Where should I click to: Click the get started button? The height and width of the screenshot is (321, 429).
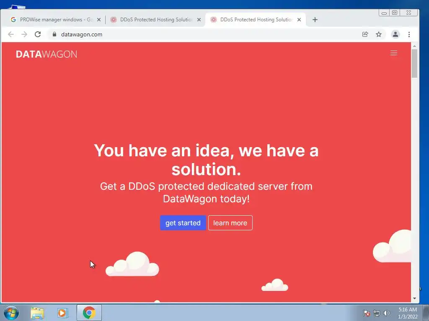tap(183, 223)
